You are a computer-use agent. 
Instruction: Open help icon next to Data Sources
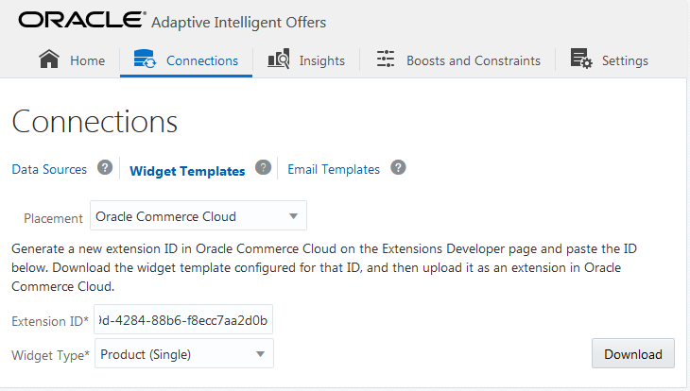point(105,167)
